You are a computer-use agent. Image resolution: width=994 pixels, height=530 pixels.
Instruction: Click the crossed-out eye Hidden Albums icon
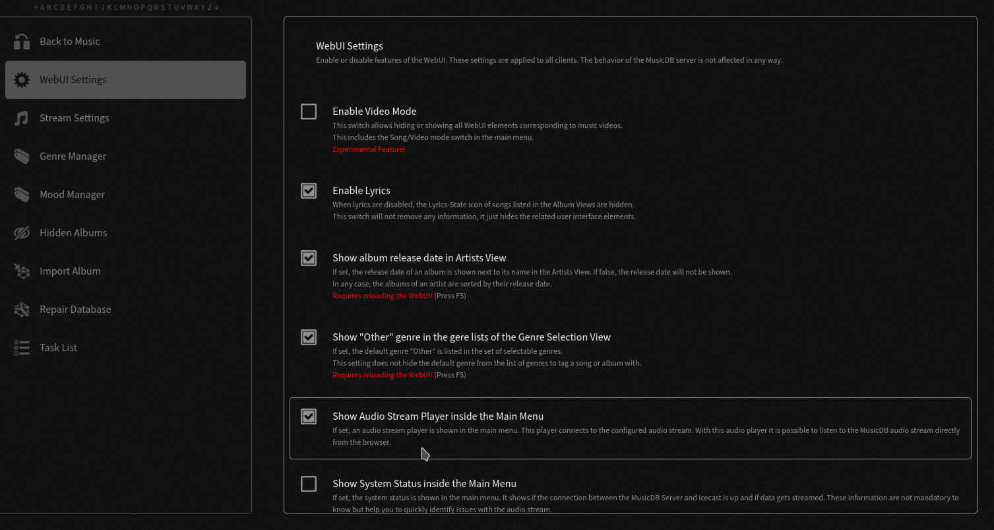(22, 233)
